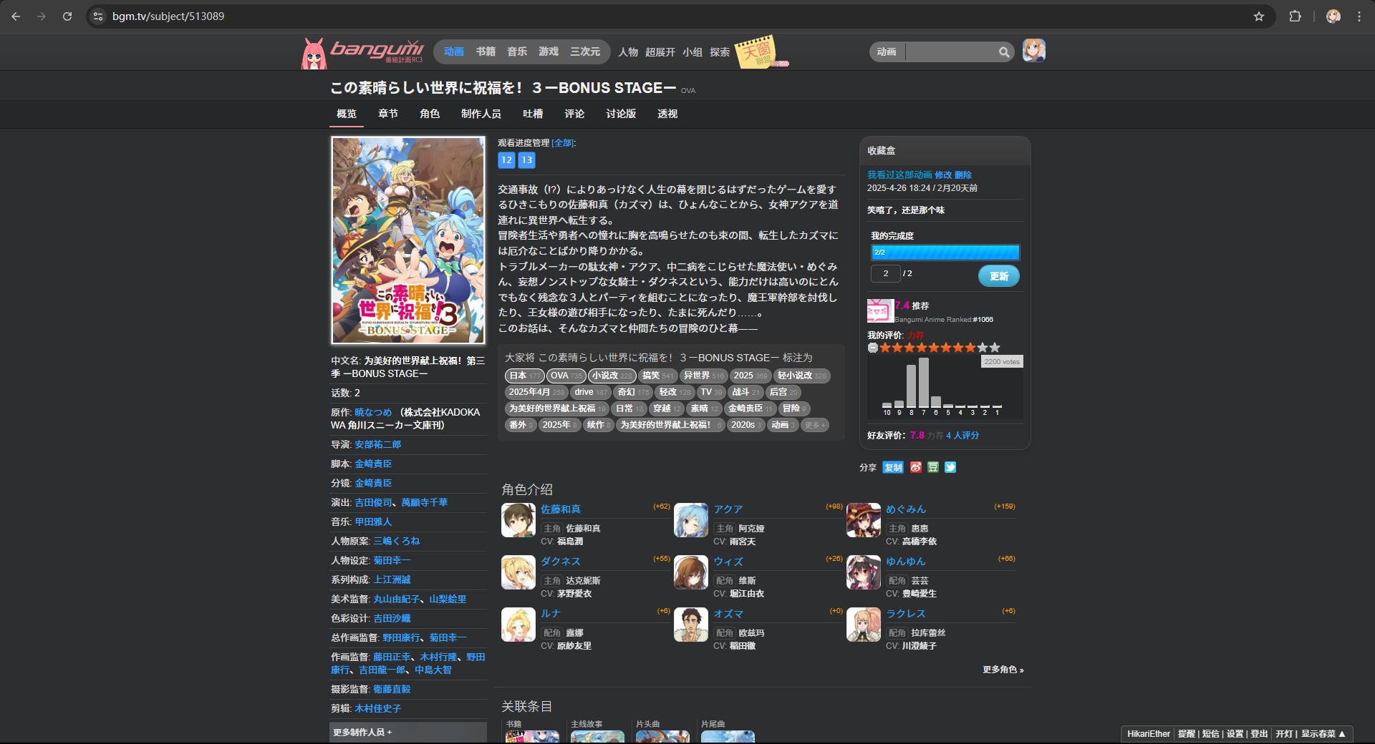
Task: Open the 章节 tab
Action: tap(388, 114)
